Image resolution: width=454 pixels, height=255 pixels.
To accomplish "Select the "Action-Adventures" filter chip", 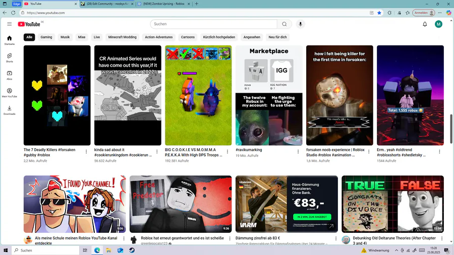I will pyautogui.click(x=159, y=37).
